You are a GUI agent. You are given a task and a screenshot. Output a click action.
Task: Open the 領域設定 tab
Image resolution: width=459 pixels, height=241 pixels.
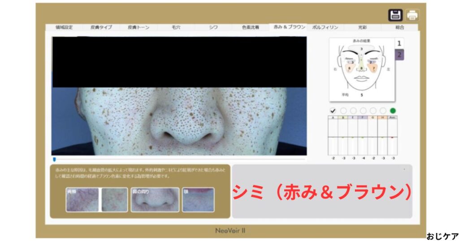click(x=64, y=27)
